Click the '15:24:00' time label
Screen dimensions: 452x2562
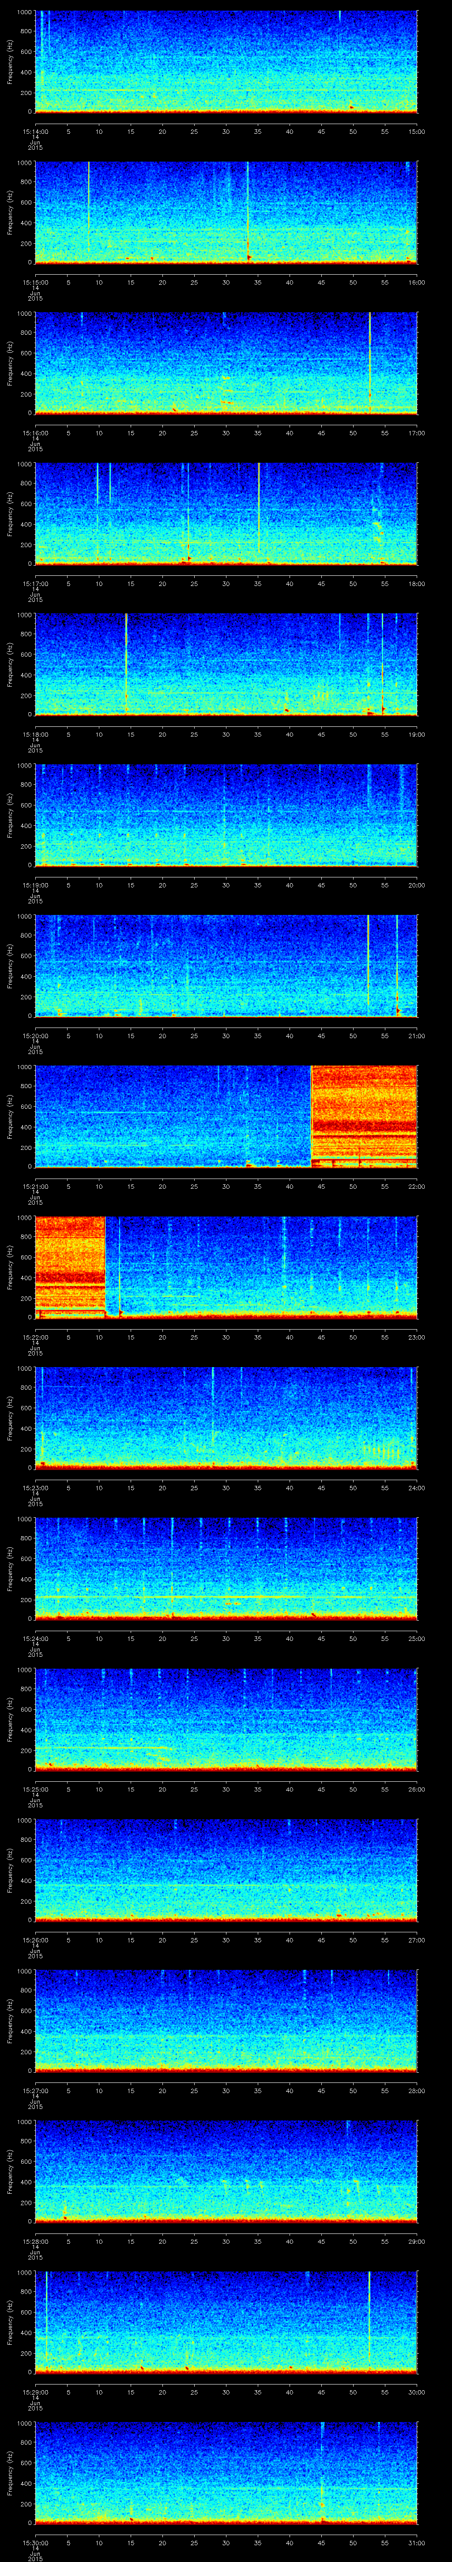coord(35,1638)
